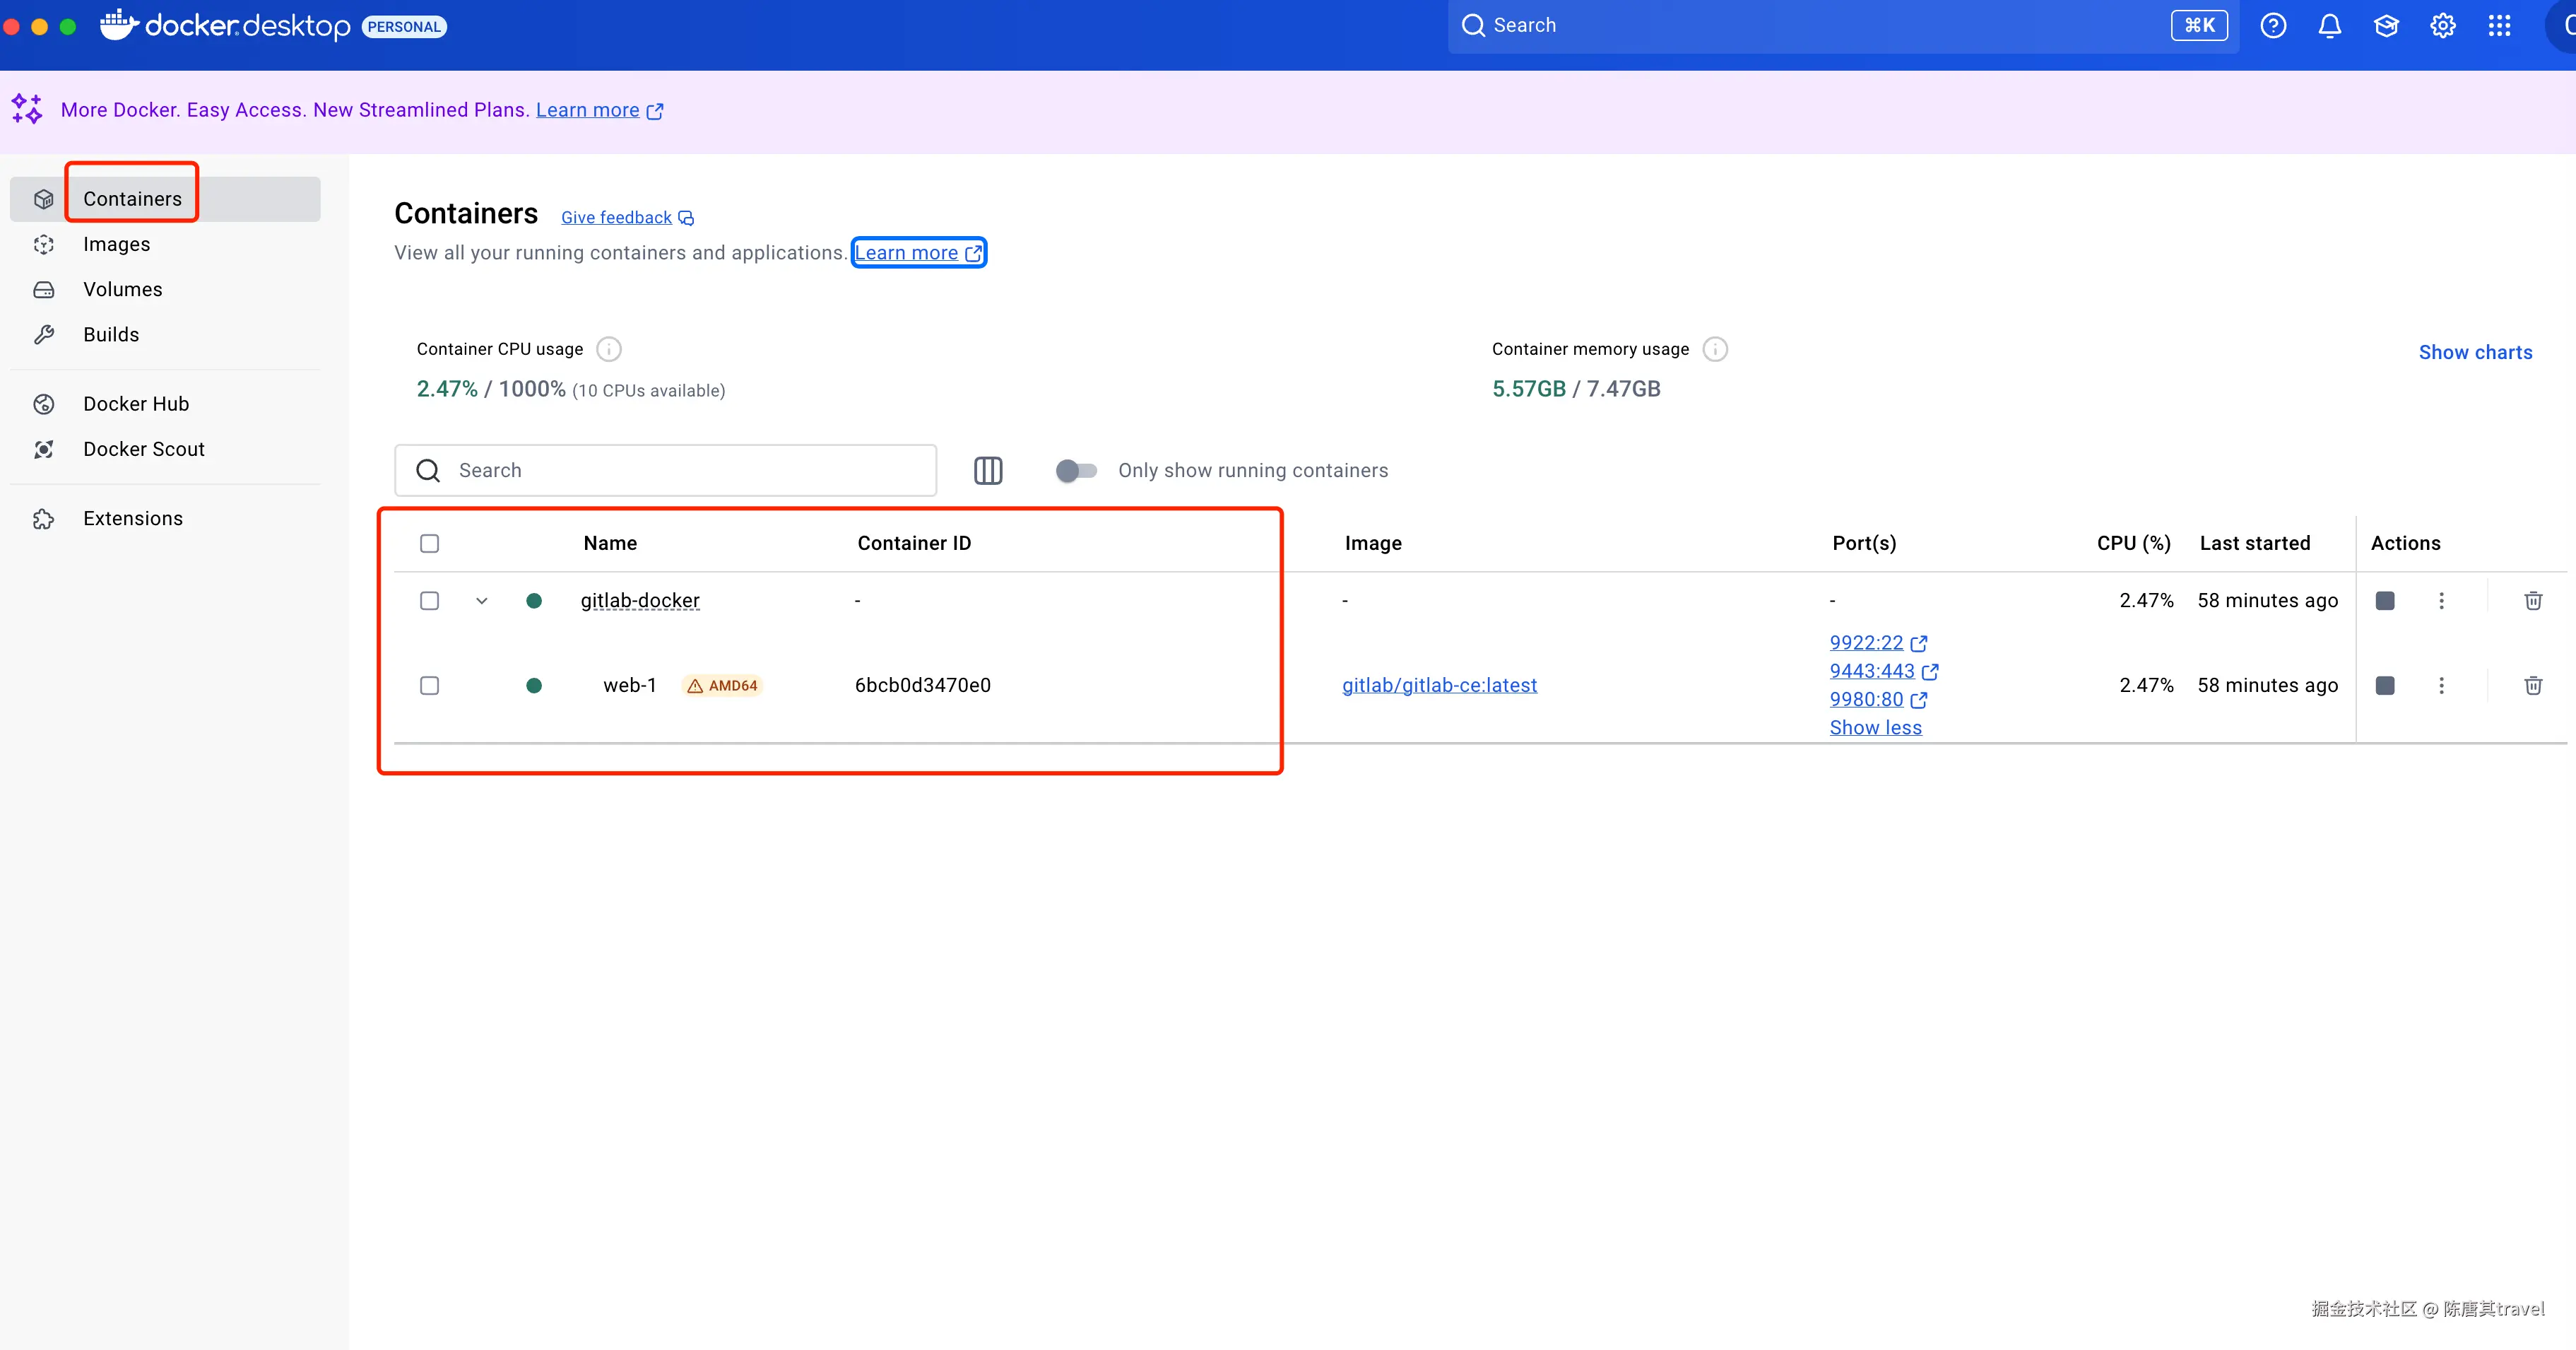Image resolution: width=2576 pixels, height=1350 pixels.
Task: Click Learn more next to containers description
Action: pos(919,253)
